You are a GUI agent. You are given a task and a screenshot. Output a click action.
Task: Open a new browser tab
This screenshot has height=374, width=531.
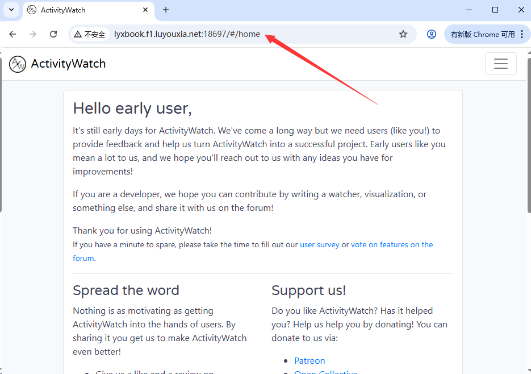pos(166,10)
